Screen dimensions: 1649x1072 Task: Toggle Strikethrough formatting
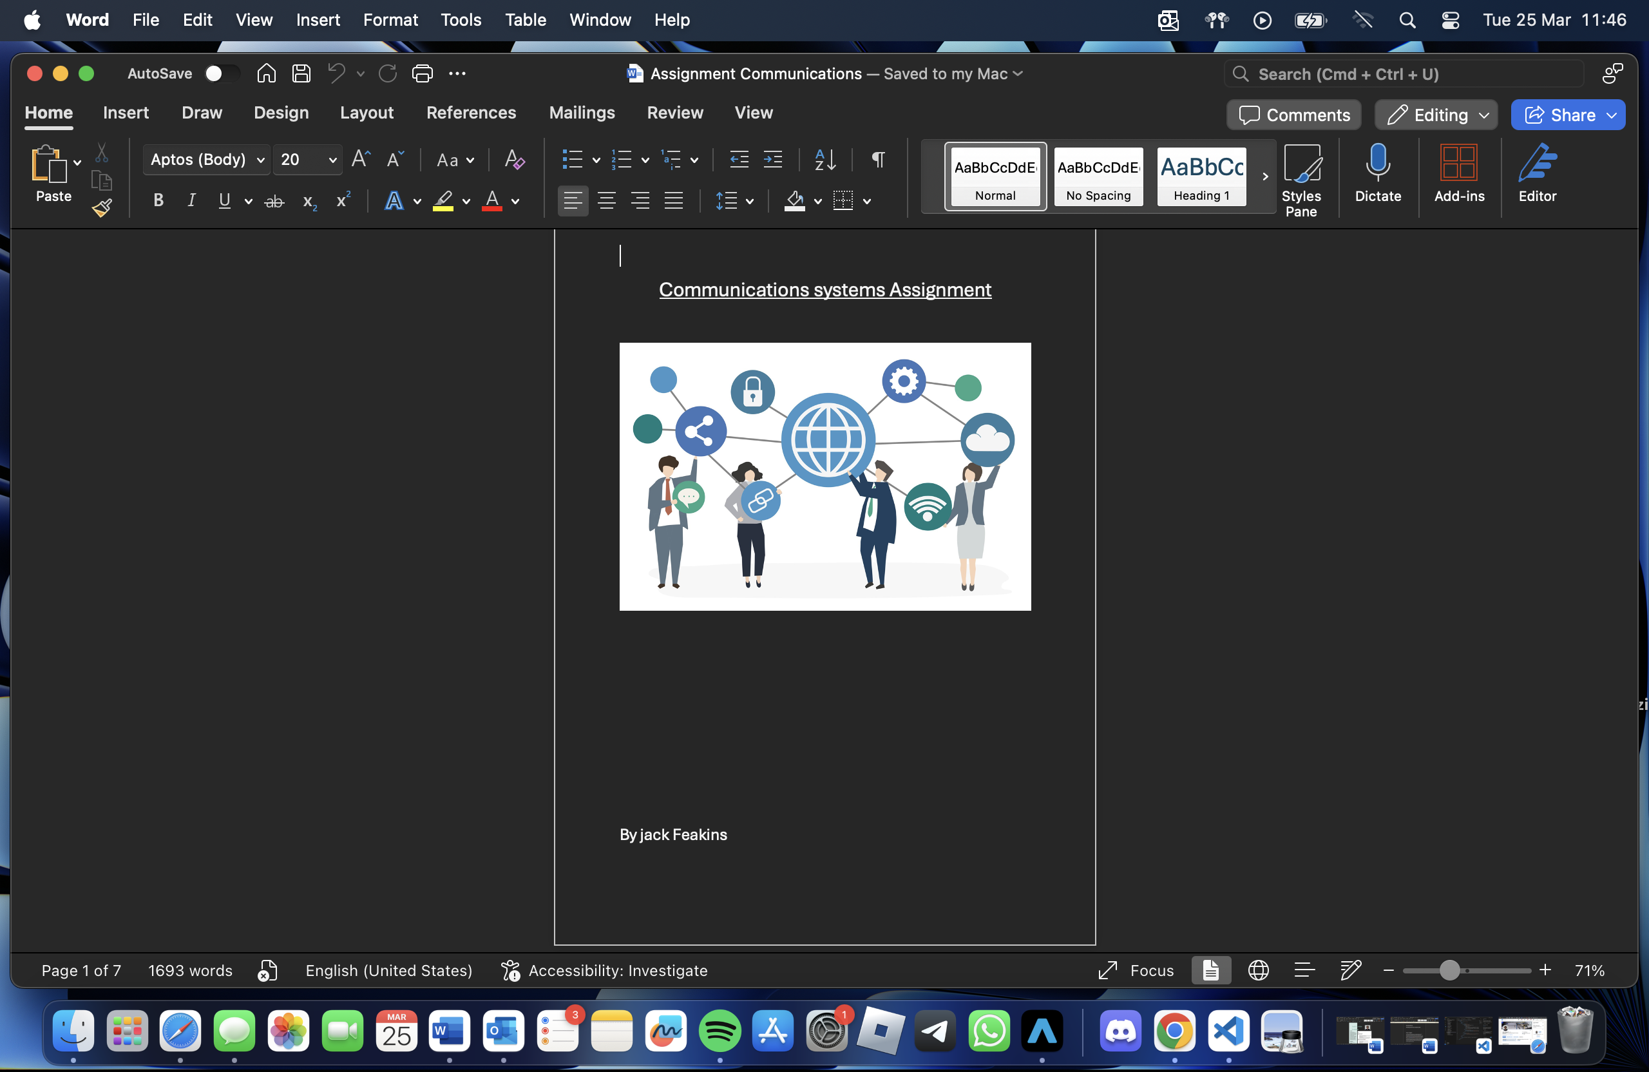pos(274,202)
